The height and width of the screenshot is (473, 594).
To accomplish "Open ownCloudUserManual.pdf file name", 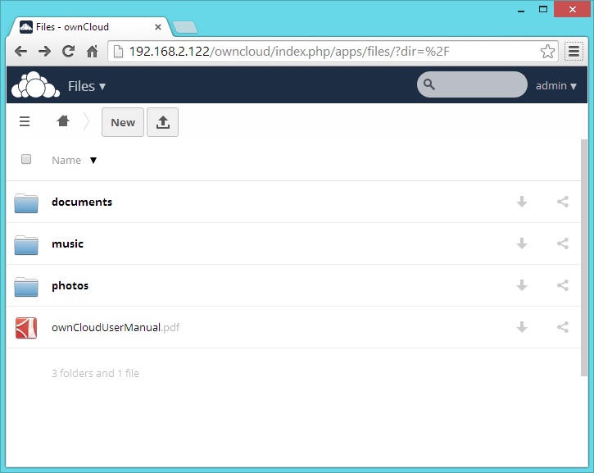I will coord(116,327).
